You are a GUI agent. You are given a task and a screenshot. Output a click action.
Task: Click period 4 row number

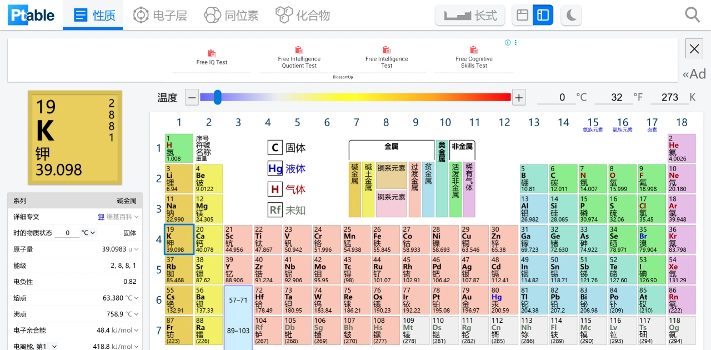[158, 239]
